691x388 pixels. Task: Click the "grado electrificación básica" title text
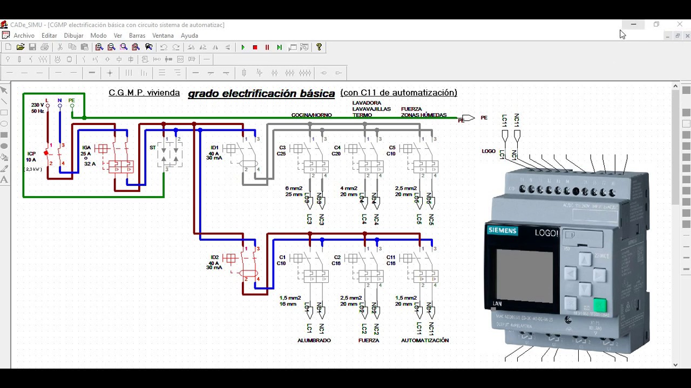click(x=261, y=93)
